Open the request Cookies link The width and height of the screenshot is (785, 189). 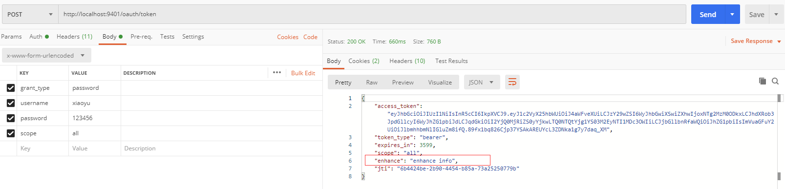(288, 37)
